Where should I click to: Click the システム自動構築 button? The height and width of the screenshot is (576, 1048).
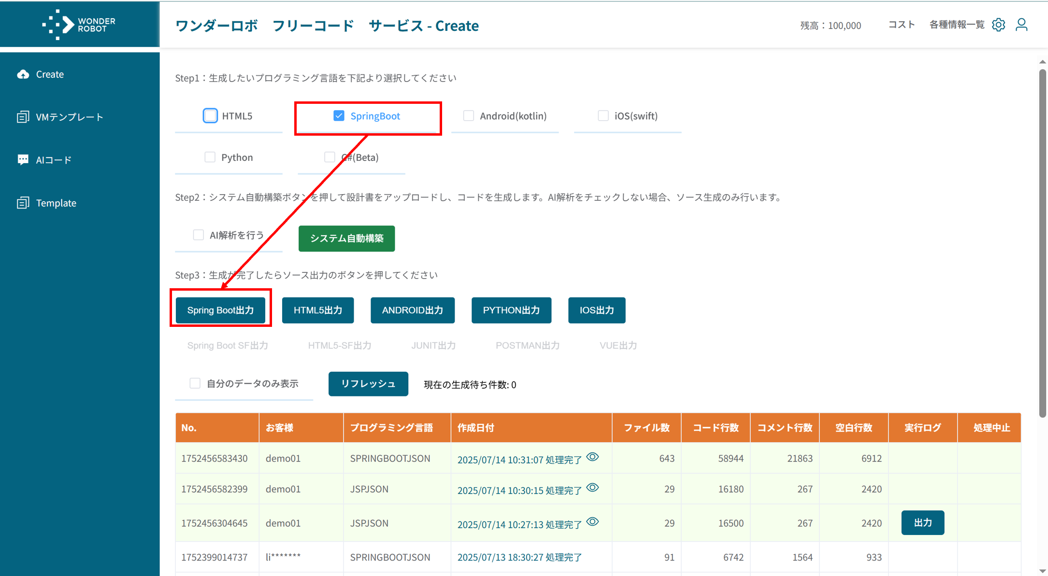point(346,239)
